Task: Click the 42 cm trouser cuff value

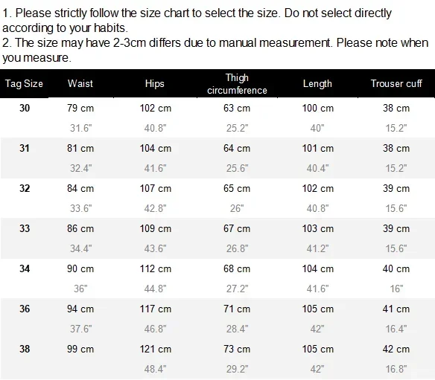Action: (396, 349)
